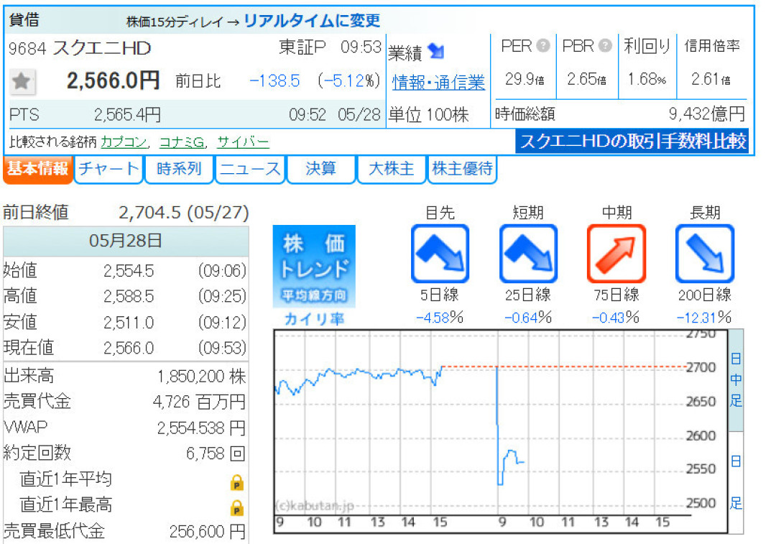This screenshot has height=544, width=776.
Task: Click the 始値 value 2,554.5
Action: click(129, 271)
